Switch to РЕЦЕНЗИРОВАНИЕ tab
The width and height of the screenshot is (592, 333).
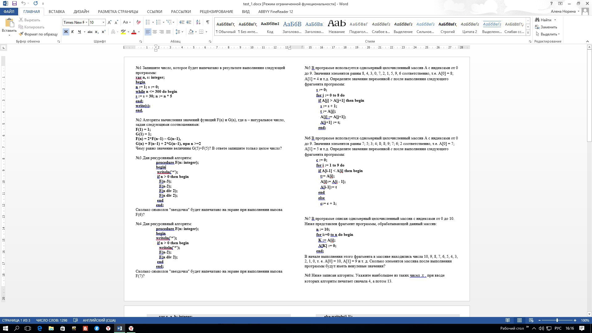coord(216,12)
